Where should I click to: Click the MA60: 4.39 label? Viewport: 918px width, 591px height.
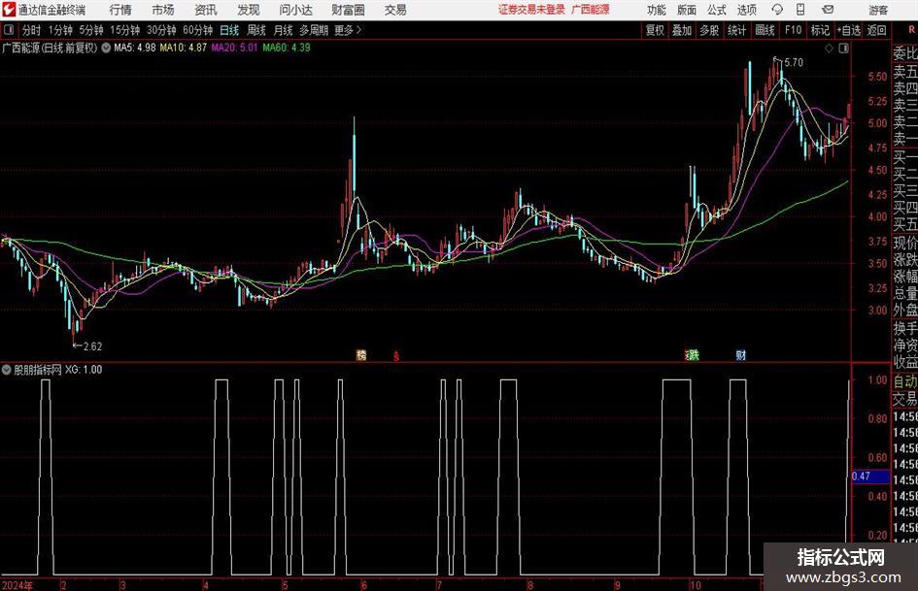[287, 48]
